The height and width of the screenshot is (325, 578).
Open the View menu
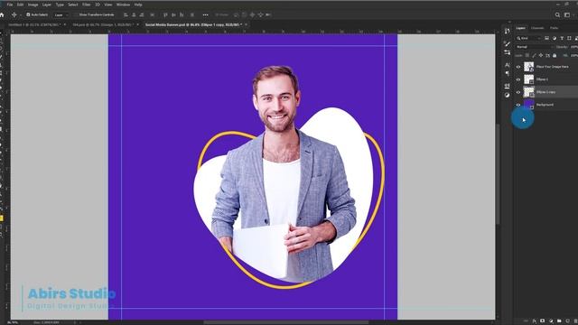108,5
